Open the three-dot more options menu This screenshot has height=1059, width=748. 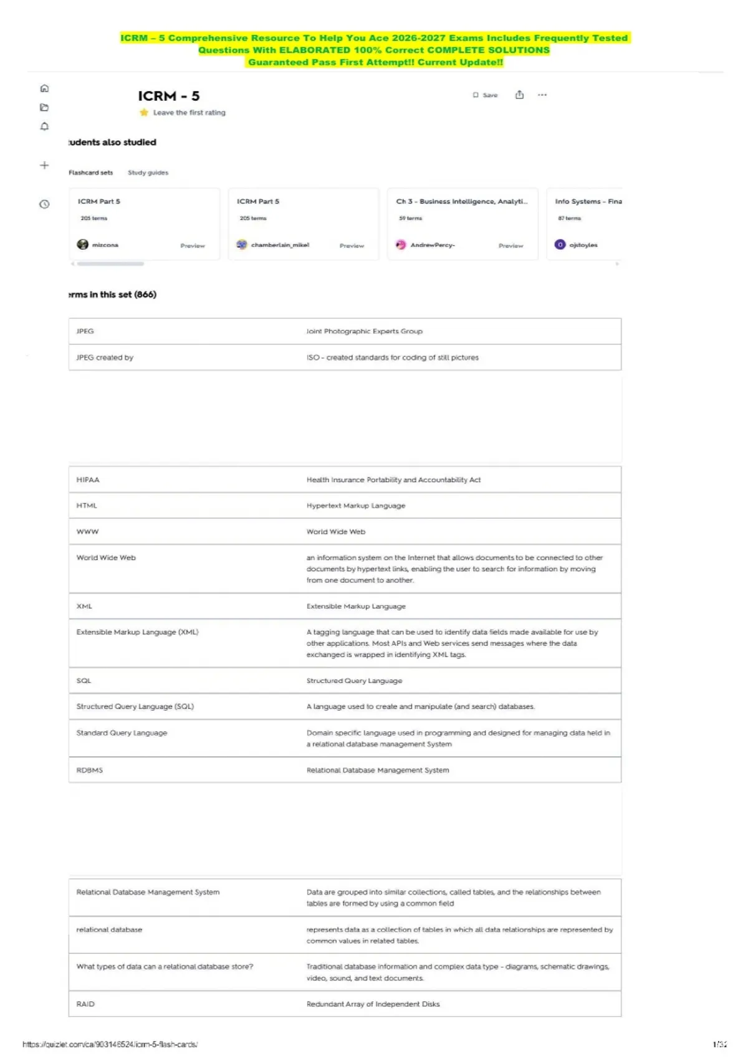(542, 95)
